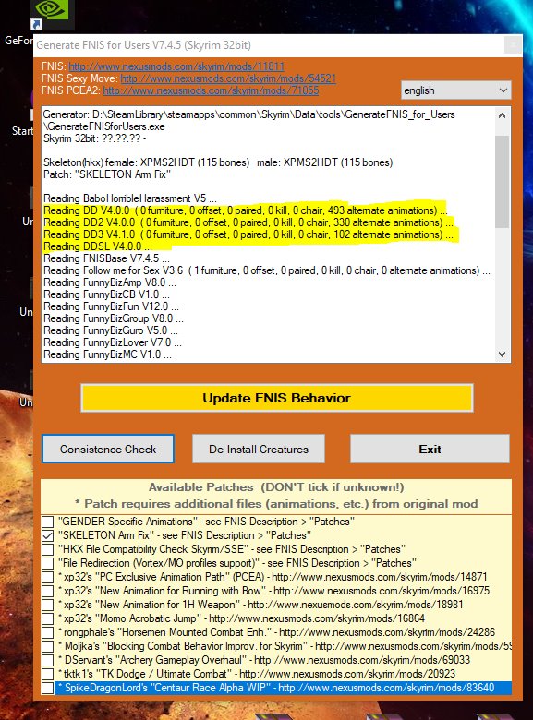Enable New Animation for Running with Bow

48,591
